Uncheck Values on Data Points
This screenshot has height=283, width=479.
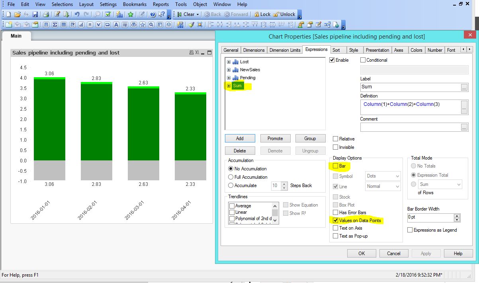[336, 221]
